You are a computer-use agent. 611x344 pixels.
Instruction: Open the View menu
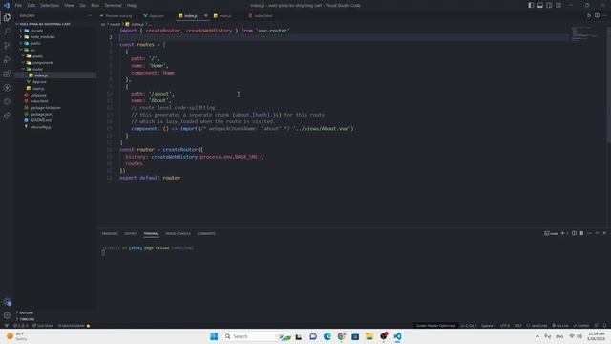[69, 5]
